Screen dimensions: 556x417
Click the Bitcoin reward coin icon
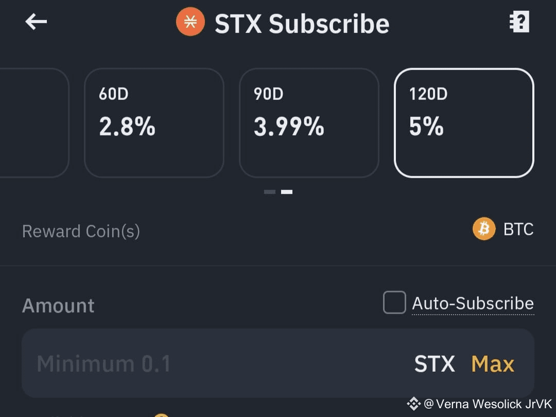483,229
